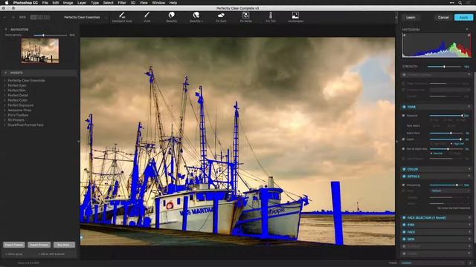Collapse the Navigator panel

coord(5,30)
